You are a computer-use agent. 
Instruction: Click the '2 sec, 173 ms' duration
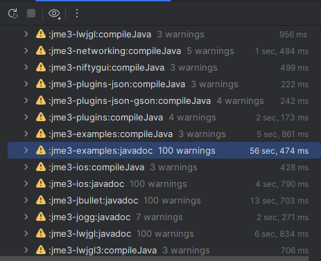coord(282,118)
